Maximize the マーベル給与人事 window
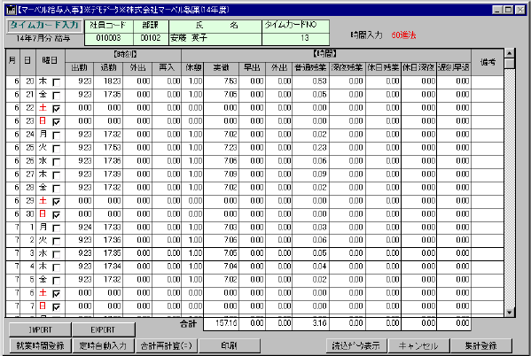This screenshot has height=356, width=531. (x=508, y=10)
